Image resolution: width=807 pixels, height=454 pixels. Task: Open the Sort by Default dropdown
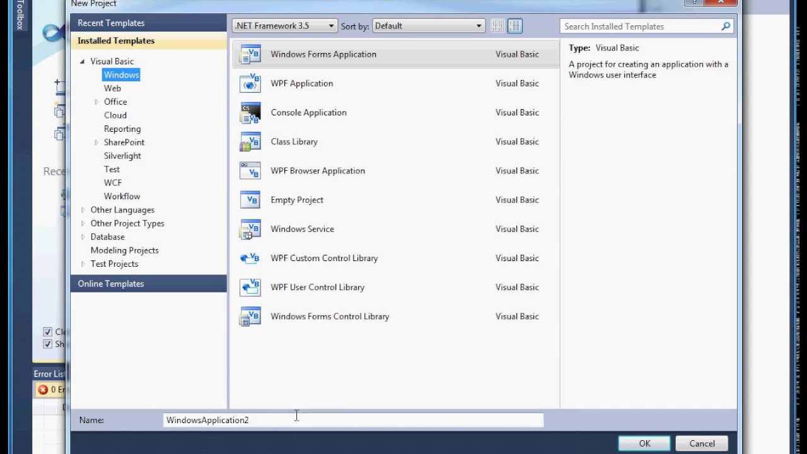pos(428,26)
